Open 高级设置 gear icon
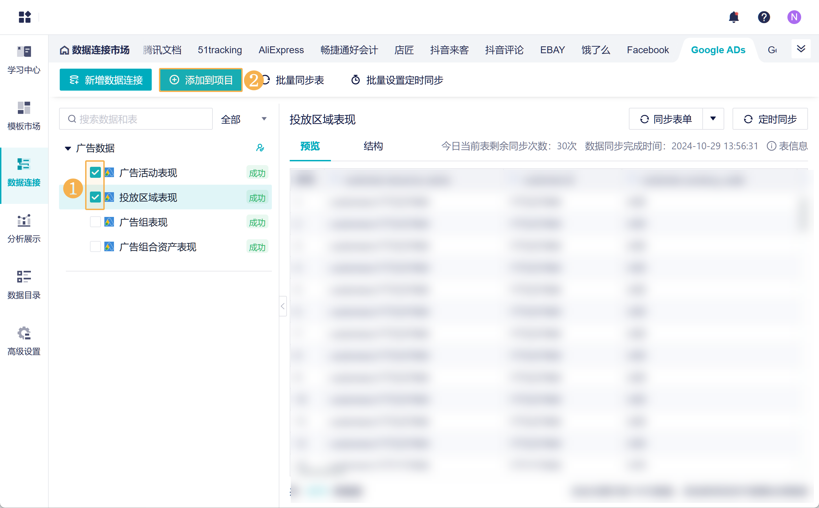Image resolution: width=819 pixels, height=508 pixels. [x=24, y=333]
